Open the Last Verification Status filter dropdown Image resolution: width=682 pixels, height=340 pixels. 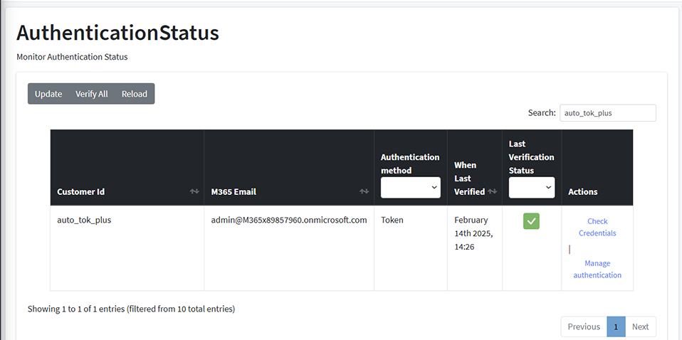(532, 187)
